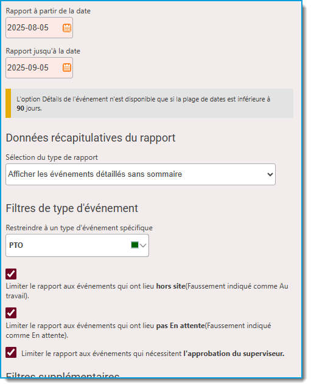This screenshot has width=311, height=387.
Task: Uncheck the 'hors site' events checkbox
Action: [11, 275]
